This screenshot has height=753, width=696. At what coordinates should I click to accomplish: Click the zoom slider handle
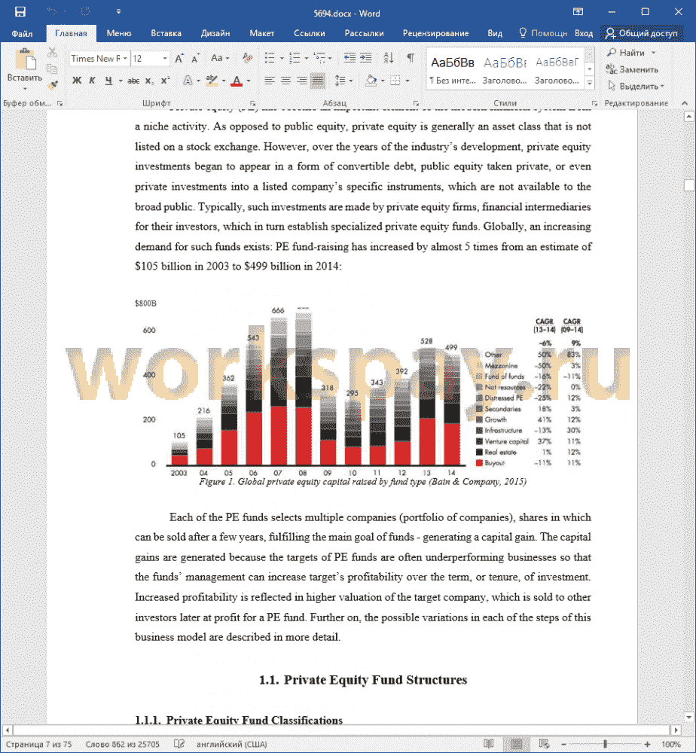pyautogui.click(x=605, y=744)
